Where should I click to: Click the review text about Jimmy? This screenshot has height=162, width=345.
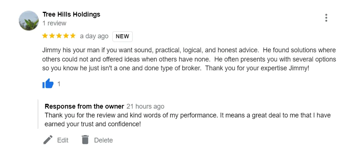(x=189, y=59)
